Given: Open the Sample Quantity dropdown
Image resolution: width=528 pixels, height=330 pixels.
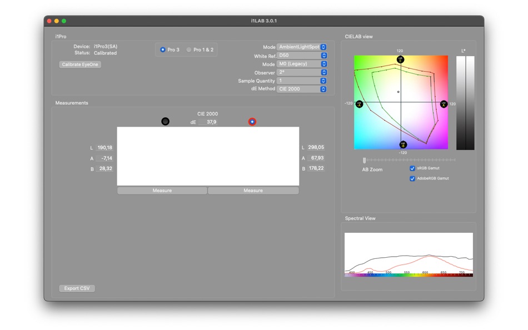Looking at the screenshot, I should tap(301, 81).
